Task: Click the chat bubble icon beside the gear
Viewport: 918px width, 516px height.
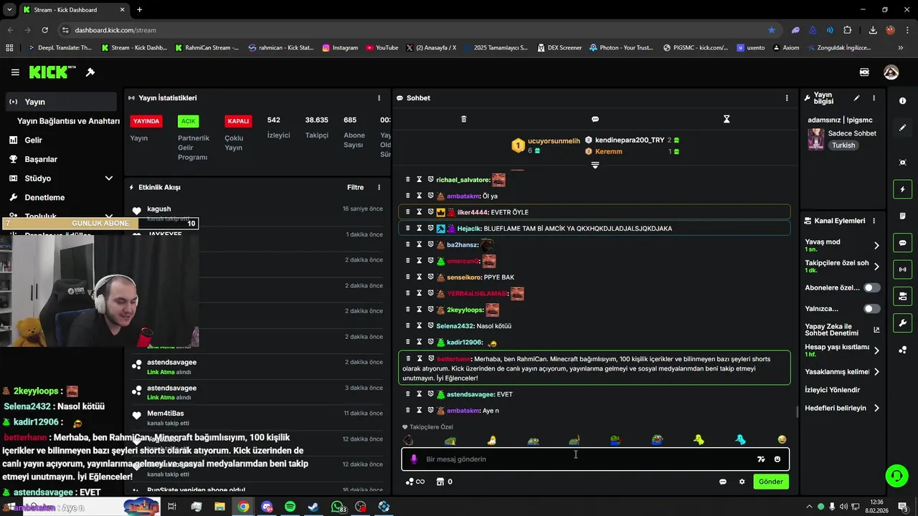Action: tap(723, 482)
